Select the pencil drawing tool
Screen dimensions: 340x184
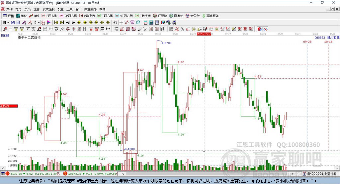[5, 29]
